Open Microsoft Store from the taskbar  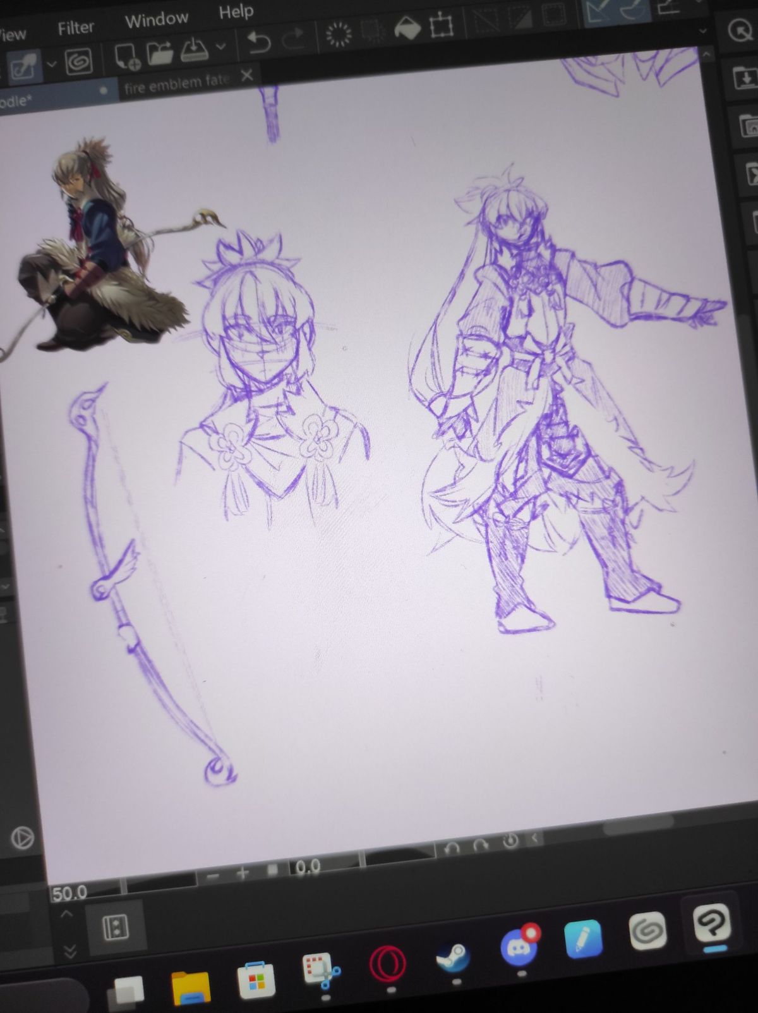(x=256, y=981)
